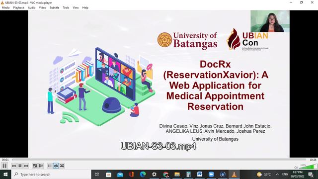Open Microsoft Store from taskbar
Screen dimensions: 318x179
(x=108, y=175)
